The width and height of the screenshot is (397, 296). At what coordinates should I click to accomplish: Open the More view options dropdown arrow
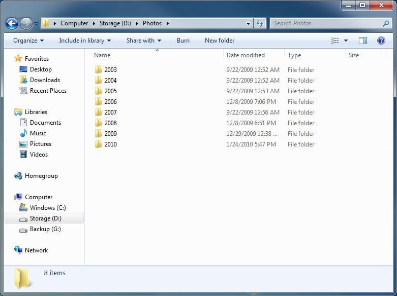pyautogui.click(x=346, y=41)
